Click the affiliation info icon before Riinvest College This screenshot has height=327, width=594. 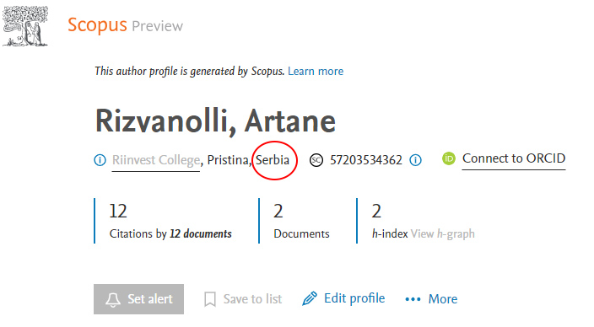click(100, 160)
